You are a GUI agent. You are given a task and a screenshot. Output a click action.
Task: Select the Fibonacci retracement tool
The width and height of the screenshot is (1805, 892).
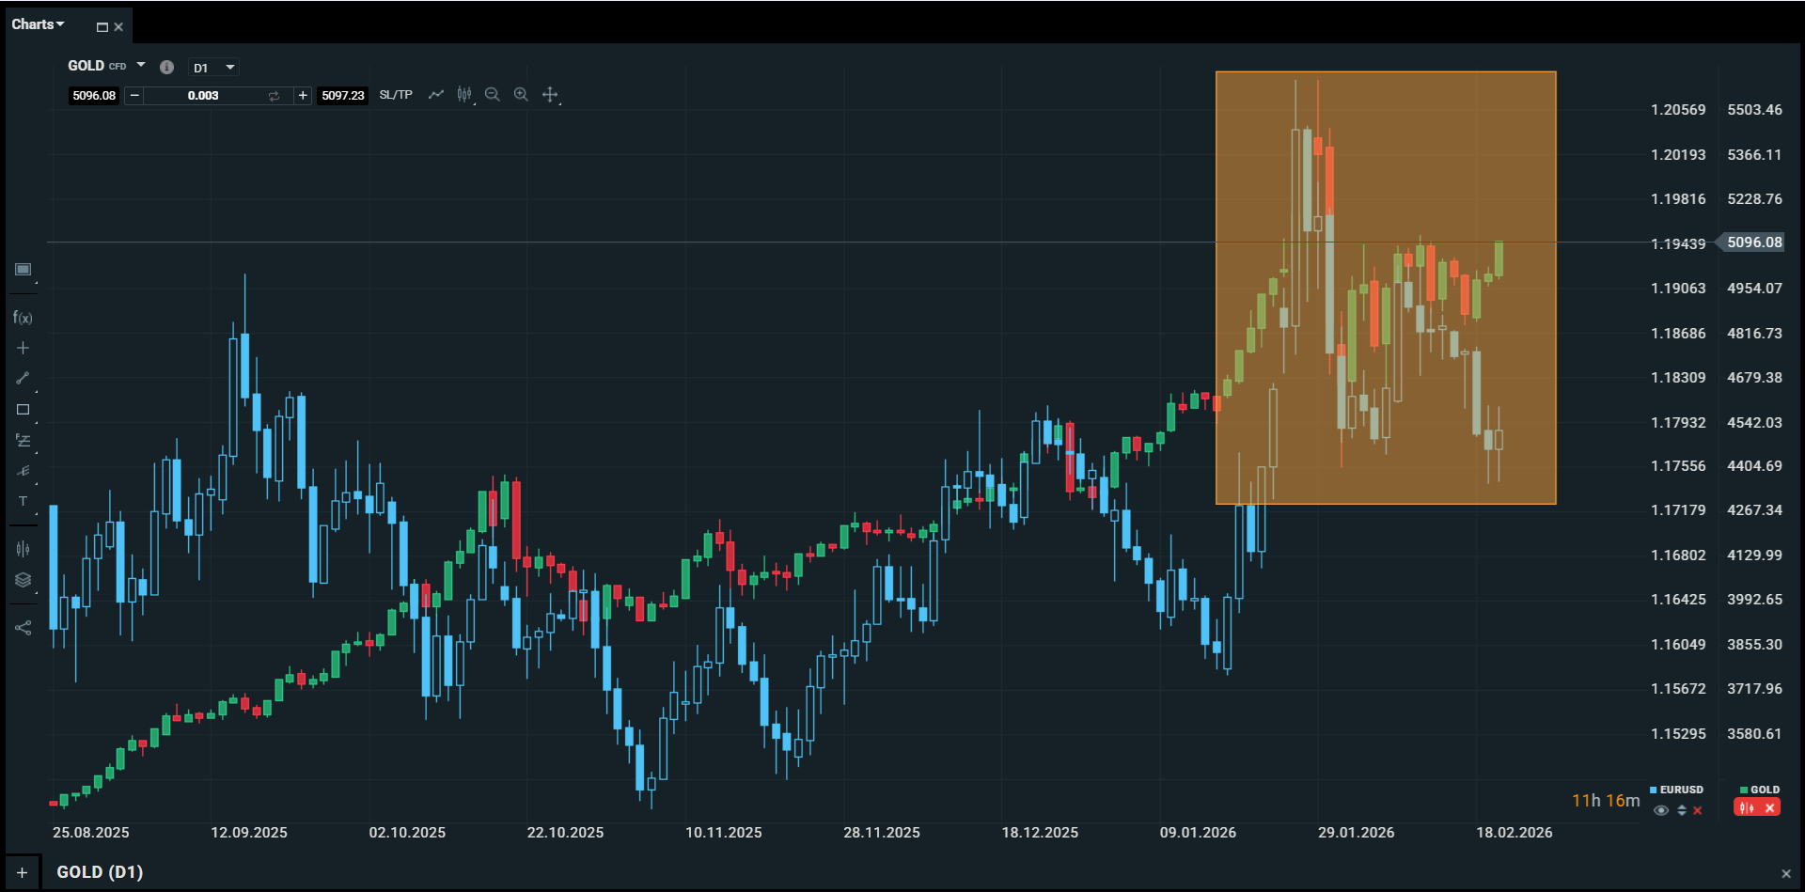[23, 440]
